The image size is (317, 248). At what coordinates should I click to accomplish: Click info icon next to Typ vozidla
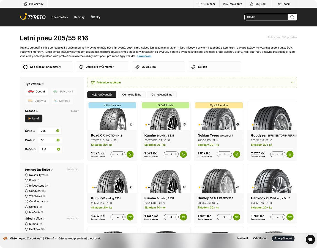pyautogui.click(x=42, y=84)
